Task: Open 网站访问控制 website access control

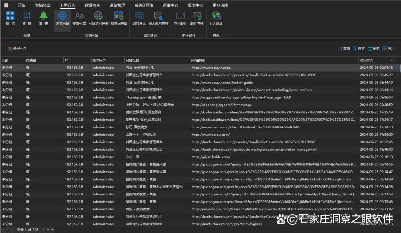Action: (99, 18)
